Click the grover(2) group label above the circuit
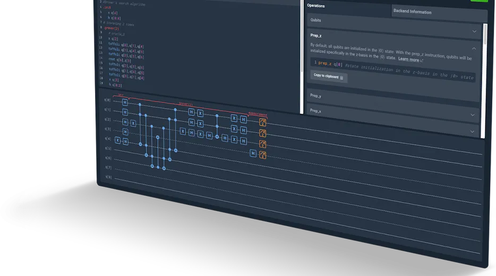Image resolution: width=496 pixels, height=276 pixels. click(186, 103)
